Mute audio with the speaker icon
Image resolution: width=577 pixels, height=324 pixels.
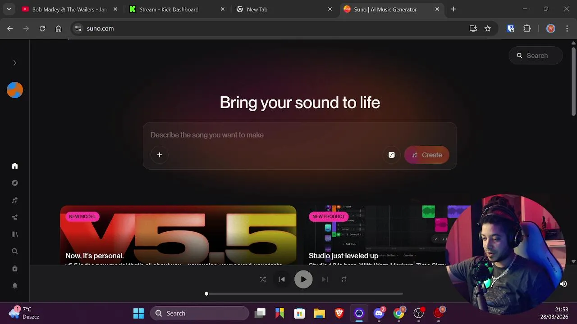(563, 283)
